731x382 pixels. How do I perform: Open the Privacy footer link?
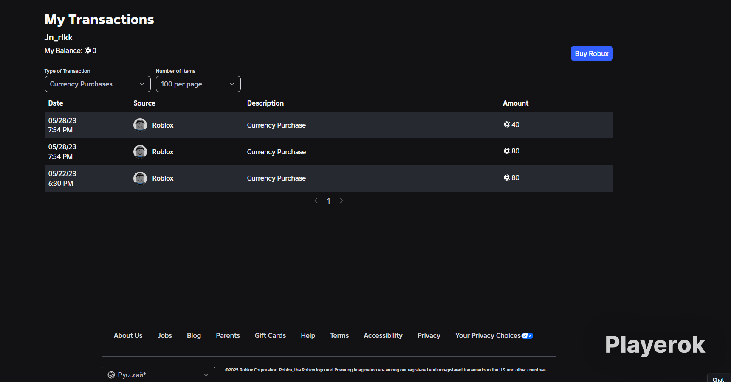coord(429,335)
